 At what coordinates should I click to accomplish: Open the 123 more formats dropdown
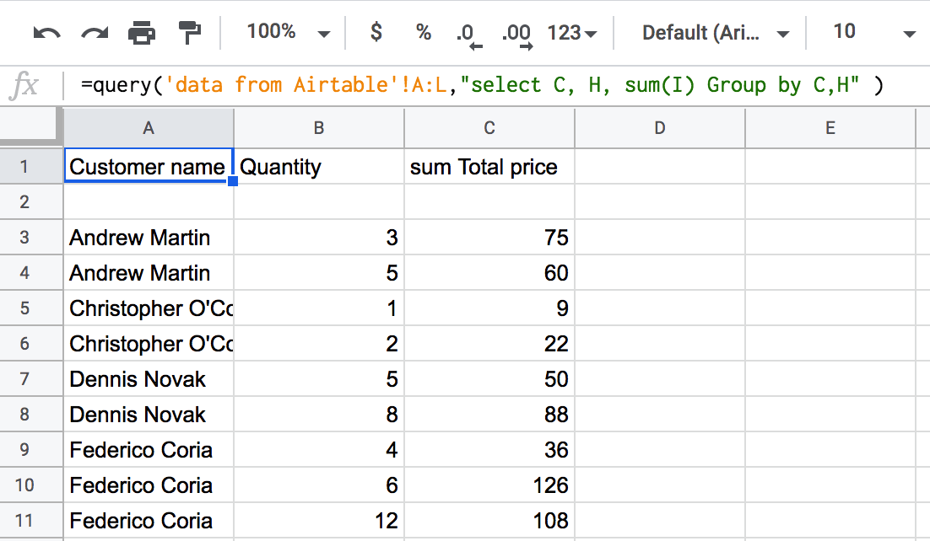572,33
